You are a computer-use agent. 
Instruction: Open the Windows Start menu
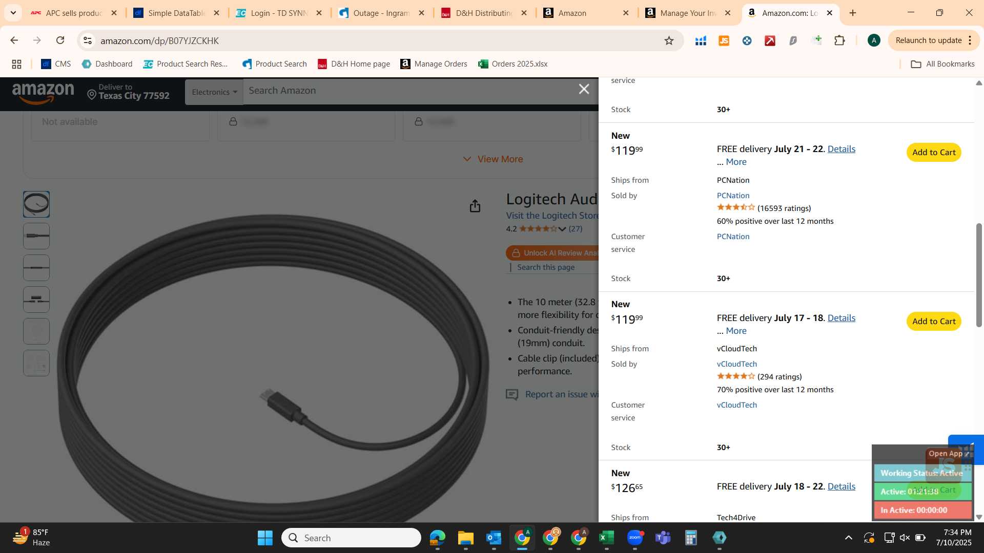click(265, 538)
